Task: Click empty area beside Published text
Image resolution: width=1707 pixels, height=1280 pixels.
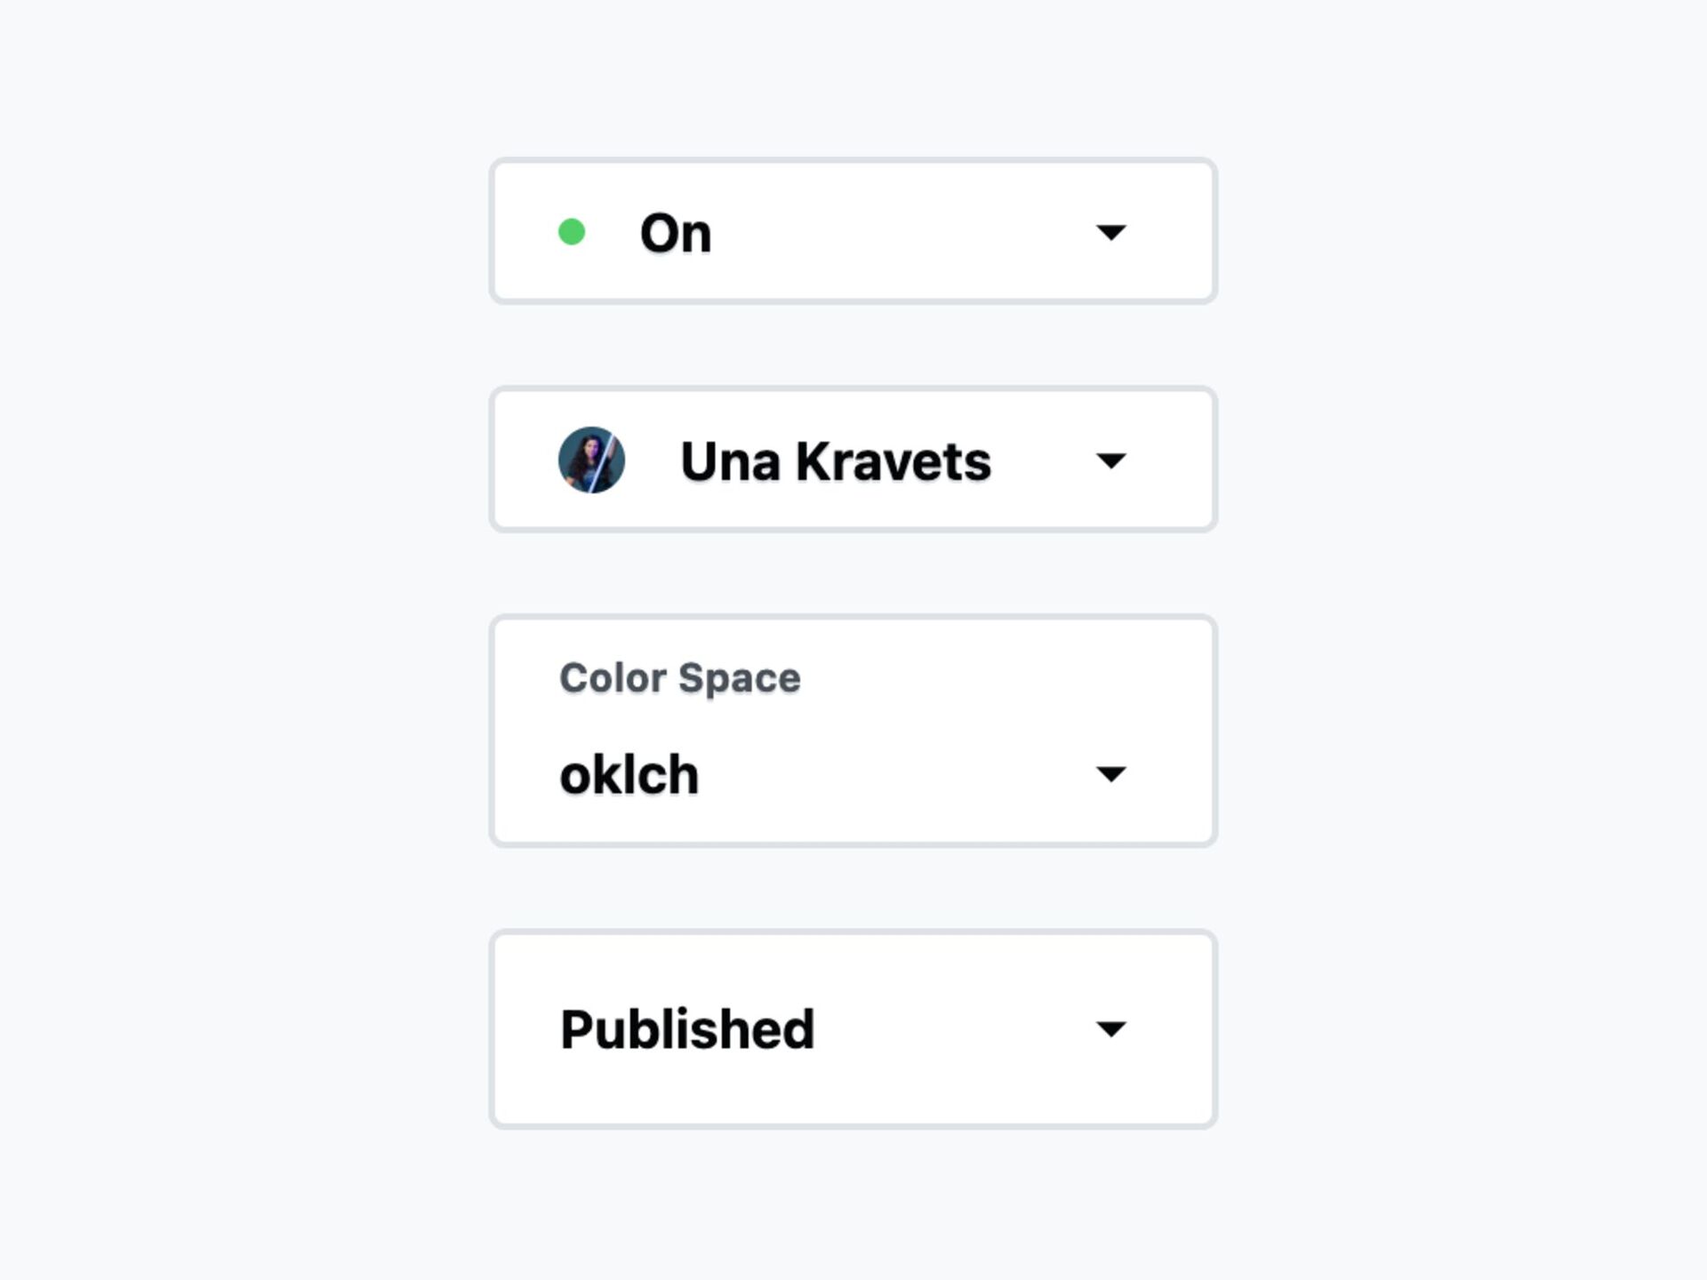Action: [953, 1029]
